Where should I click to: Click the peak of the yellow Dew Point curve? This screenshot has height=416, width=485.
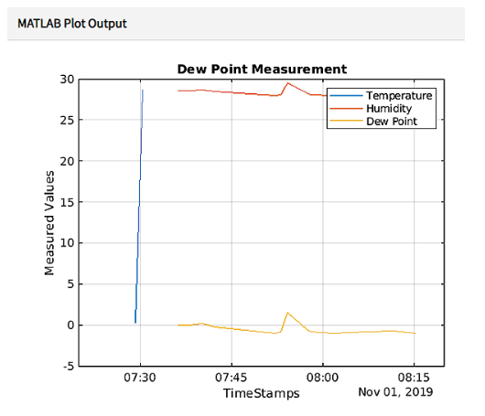point(287,313)
